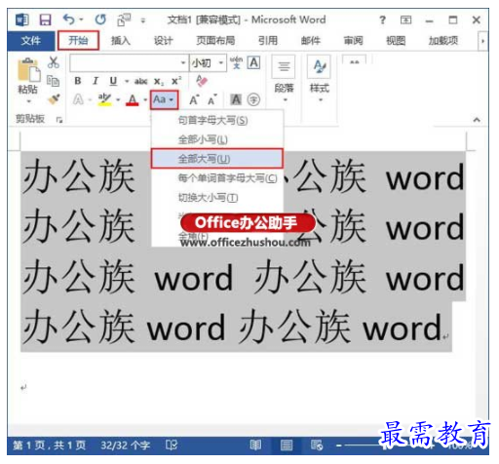The image size is (499, 464).
Task: Toggle Strikethrough formatting
Action: click(x=140, y=81)
